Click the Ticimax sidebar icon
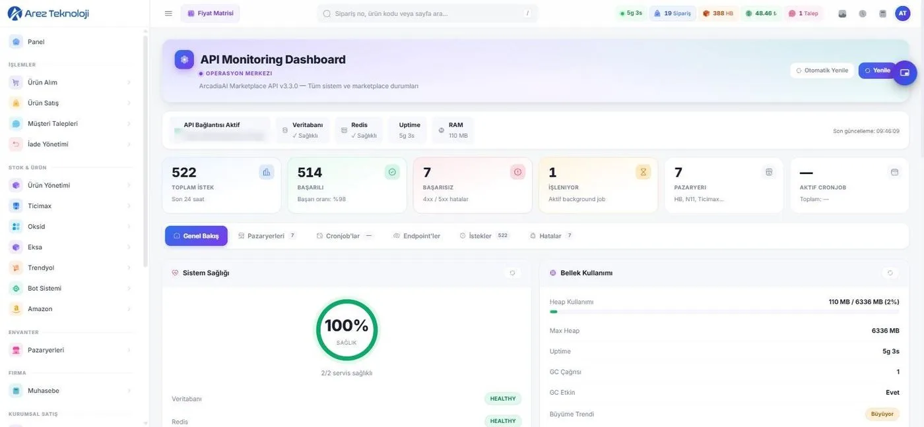924x427 pixels. pyautogui.click(x=16, y=206)
